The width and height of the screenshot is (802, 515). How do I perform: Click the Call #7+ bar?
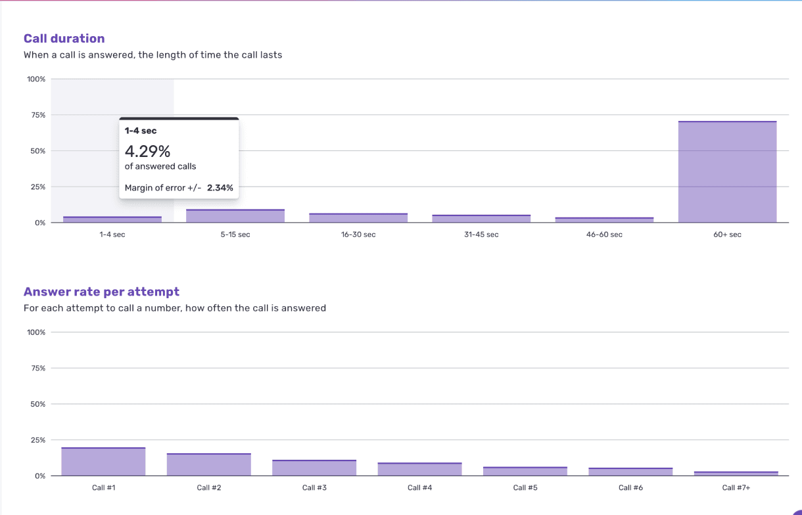pos(736,473)
